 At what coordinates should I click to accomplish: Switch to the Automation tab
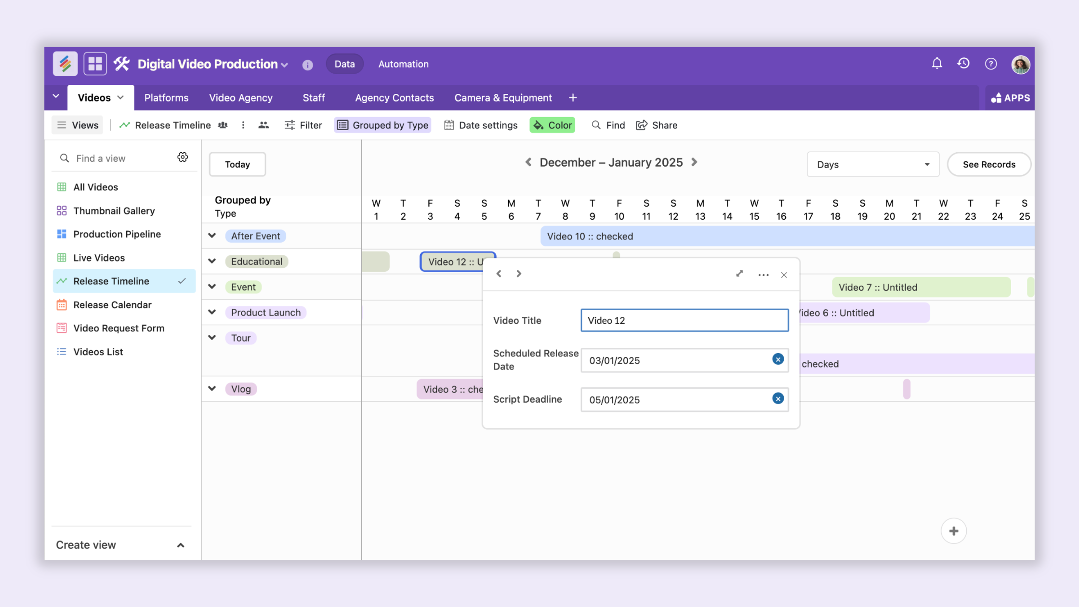[403, 64]
